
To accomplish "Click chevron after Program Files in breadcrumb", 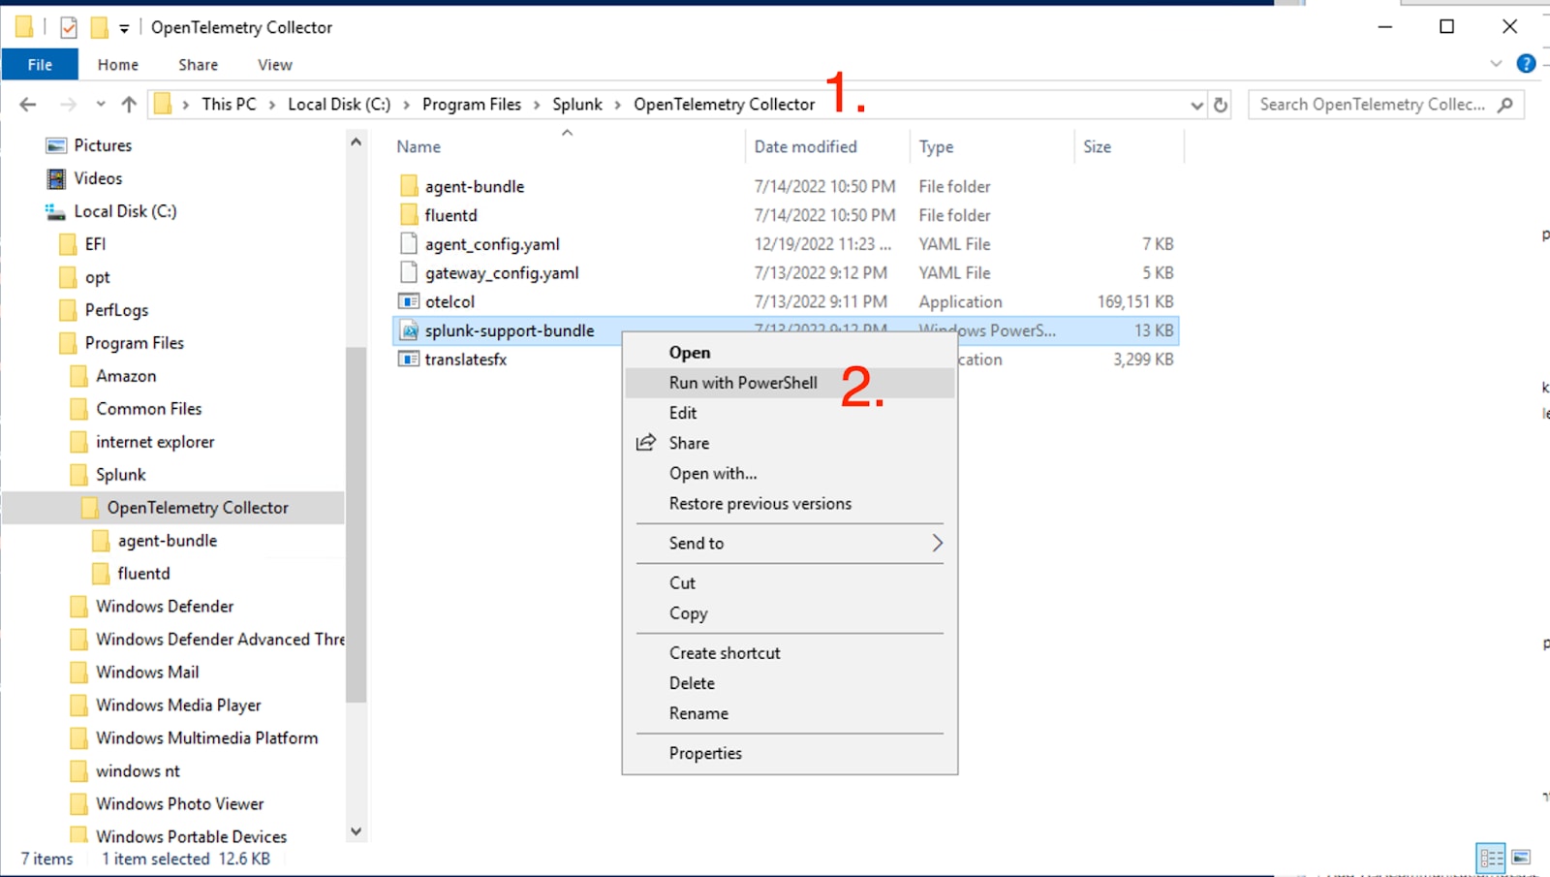I will click(537, 105).
